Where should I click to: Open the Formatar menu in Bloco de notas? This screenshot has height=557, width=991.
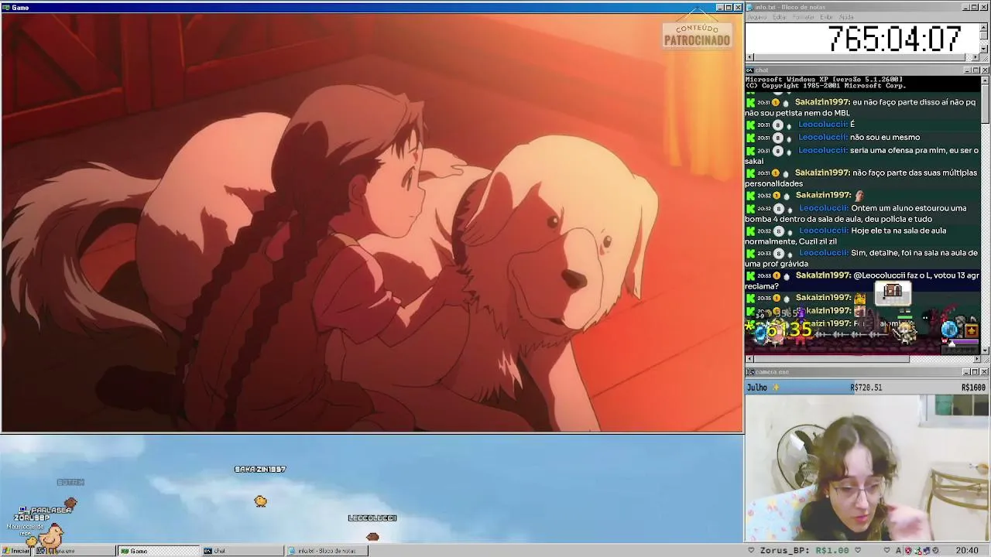804,17
